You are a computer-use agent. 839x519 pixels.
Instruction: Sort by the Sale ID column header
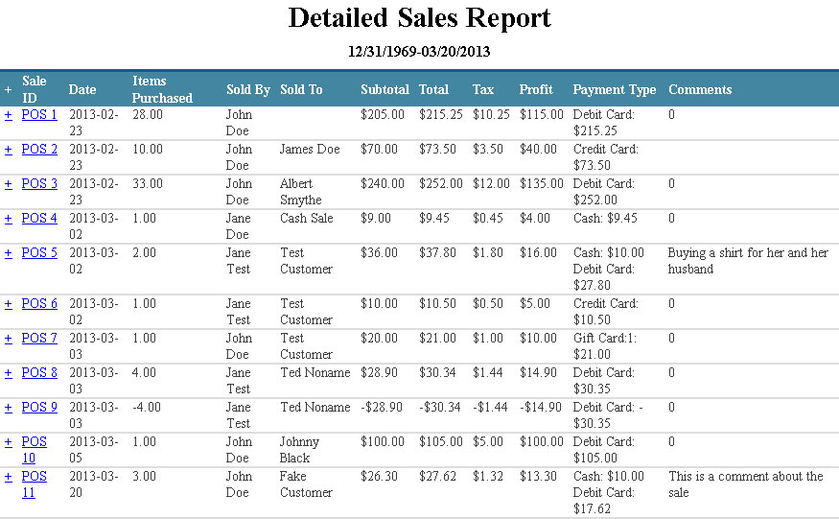[35, 89]
